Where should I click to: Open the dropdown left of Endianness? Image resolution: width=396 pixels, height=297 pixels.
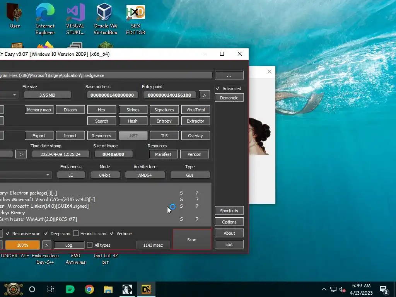[26, 175]
